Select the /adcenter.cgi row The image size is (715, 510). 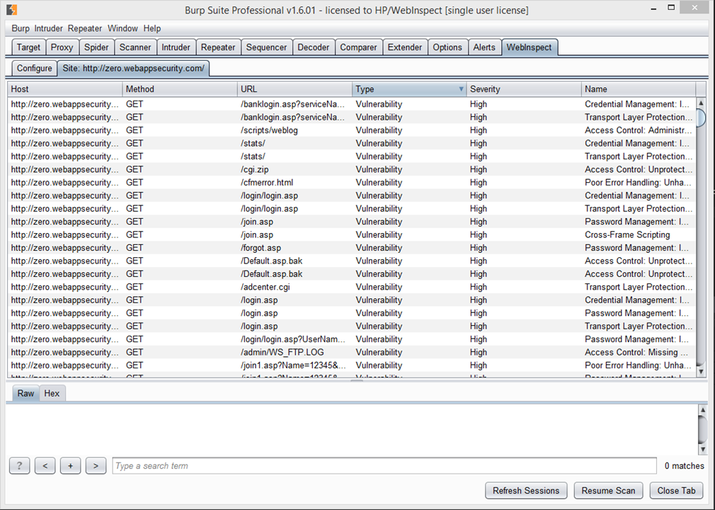click(x=352, y=288)
